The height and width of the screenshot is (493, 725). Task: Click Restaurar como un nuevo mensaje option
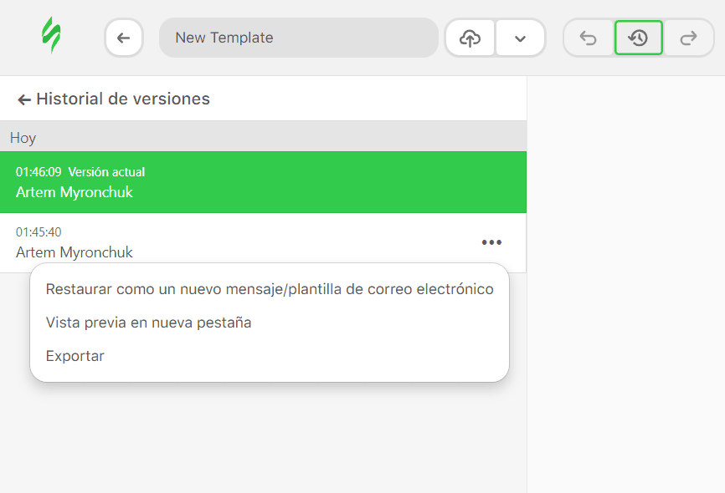pos(270,289)
